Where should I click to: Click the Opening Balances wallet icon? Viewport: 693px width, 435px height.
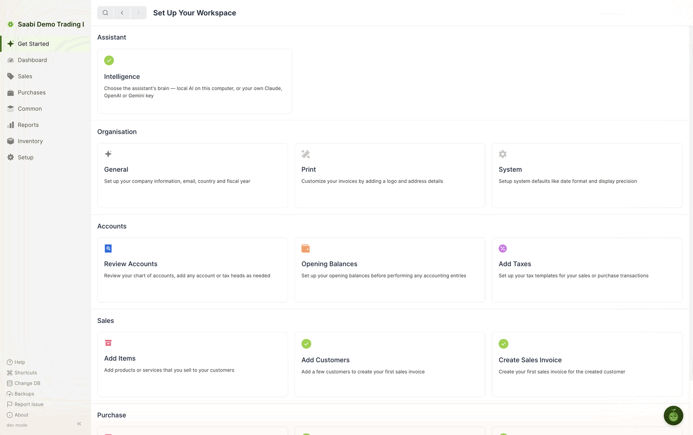coord(305,249)
